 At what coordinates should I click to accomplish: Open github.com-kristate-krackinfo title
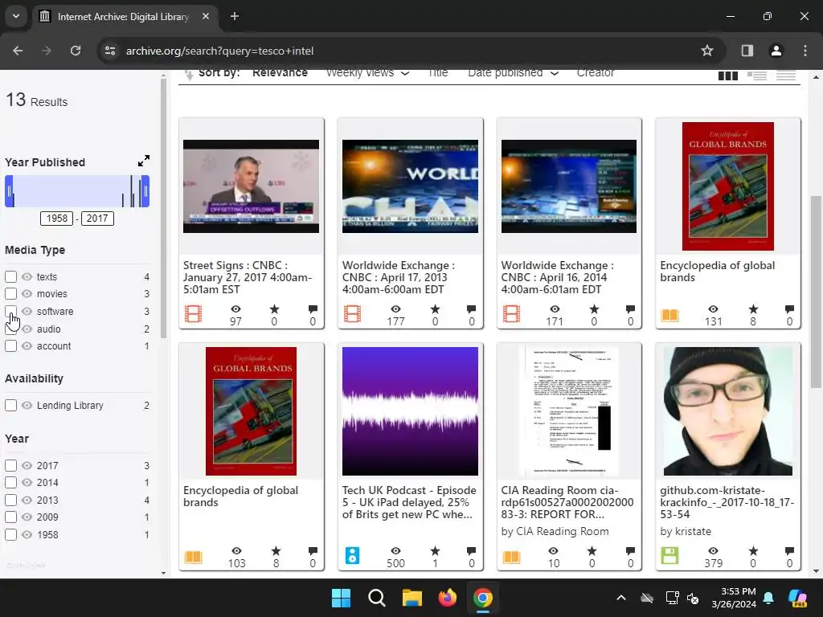[x=727, y=502]
